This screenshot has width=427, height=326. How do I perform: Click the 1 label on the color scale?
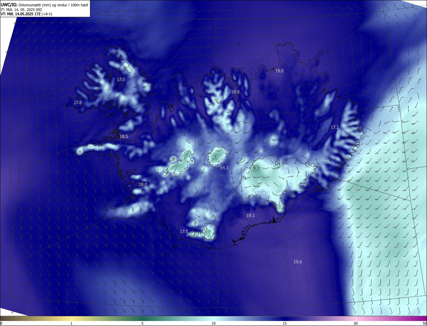coord(71,323)
